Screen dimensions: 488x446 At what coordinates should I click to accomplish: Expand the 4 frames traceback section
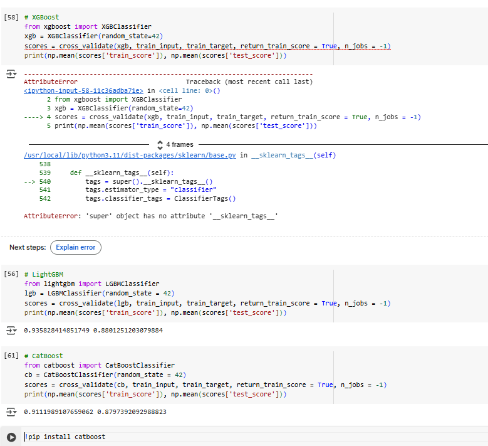click(x=176, y=145)
